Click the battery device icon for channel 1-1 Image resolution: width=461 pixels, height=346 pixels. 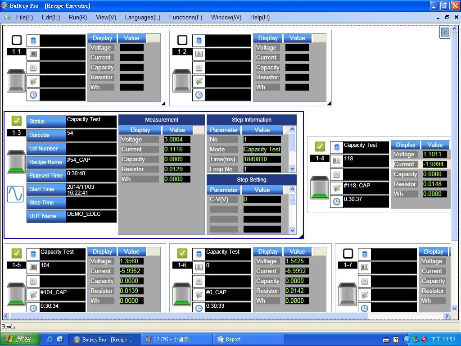(x=16, y=81)
